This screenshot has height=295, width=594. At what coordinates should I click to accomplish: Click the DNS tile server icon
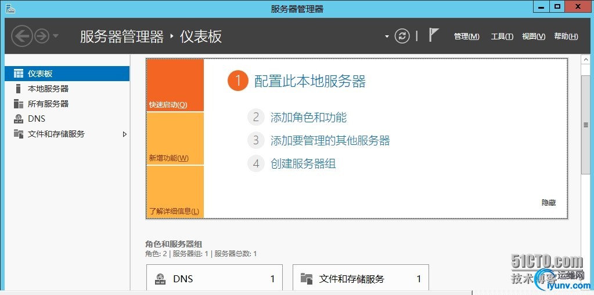point(160,279)
